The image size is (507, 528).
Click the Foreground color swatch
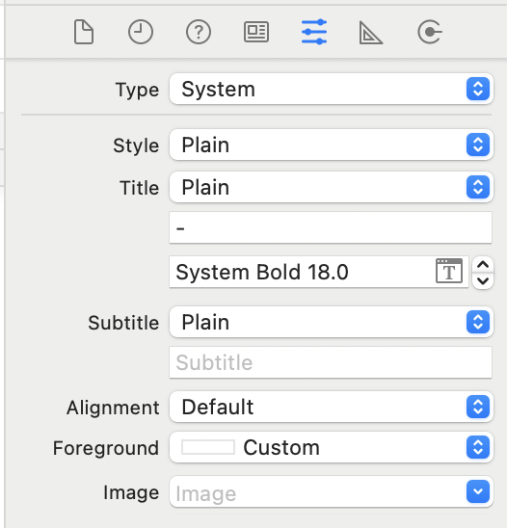[x=208, y=447]
